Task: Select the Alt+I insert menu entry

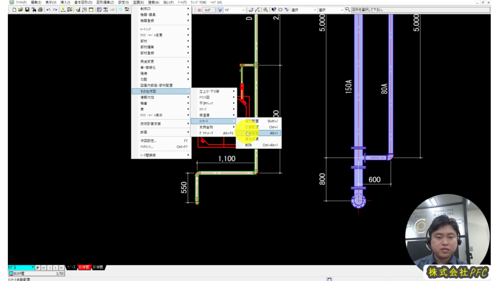Action: point(258,133)
